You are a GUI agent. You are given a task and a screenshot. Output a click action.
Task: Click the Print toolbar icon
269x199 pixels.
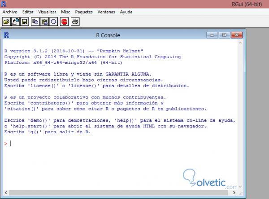(x=75, y=22)
